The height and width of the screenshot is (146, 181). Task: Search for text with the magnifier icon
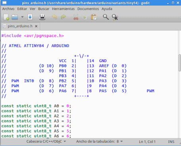106,17
